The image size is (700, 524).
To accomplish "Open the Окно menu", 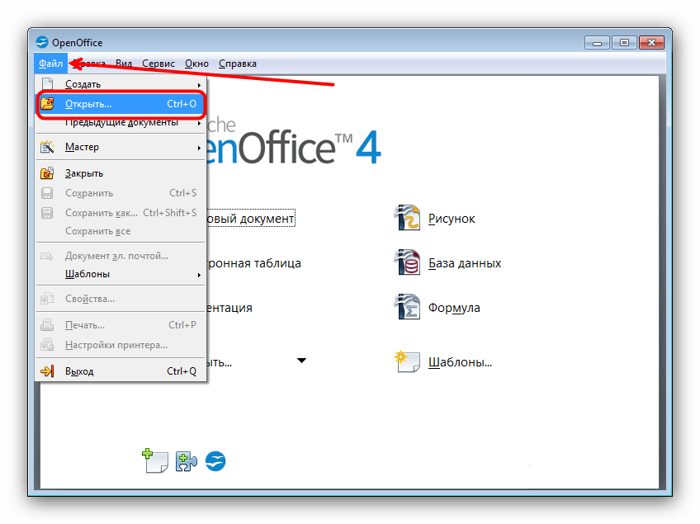I will click(x=196, y=64).
